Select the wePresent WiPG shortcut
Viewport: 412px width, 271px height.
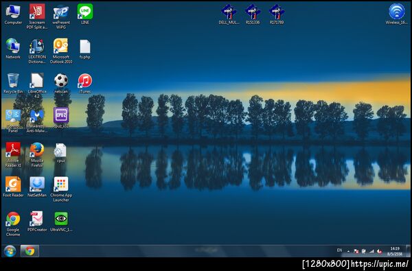[x=61, y=16]
